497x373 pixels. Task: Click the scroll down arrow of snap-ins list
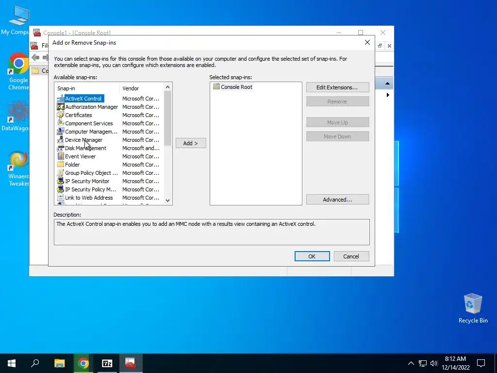coord(167,200)
